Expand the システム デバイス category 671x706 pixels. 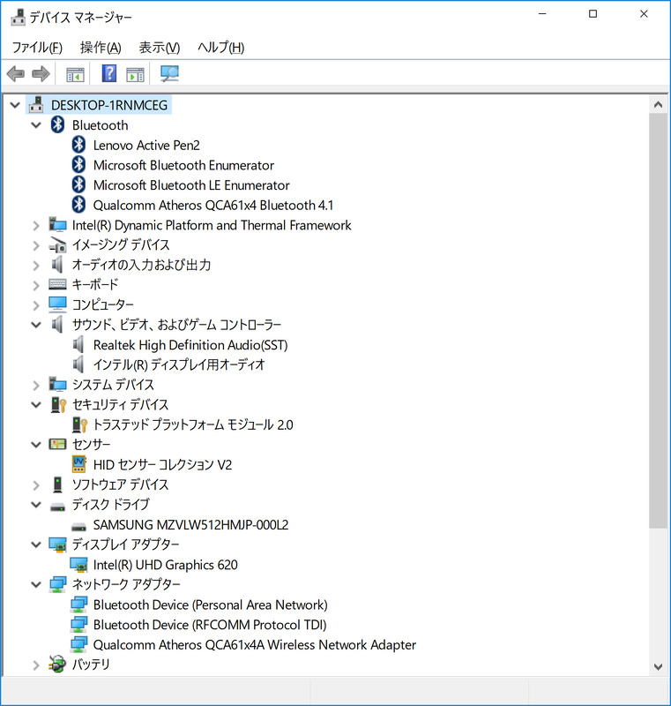point(36,385)
